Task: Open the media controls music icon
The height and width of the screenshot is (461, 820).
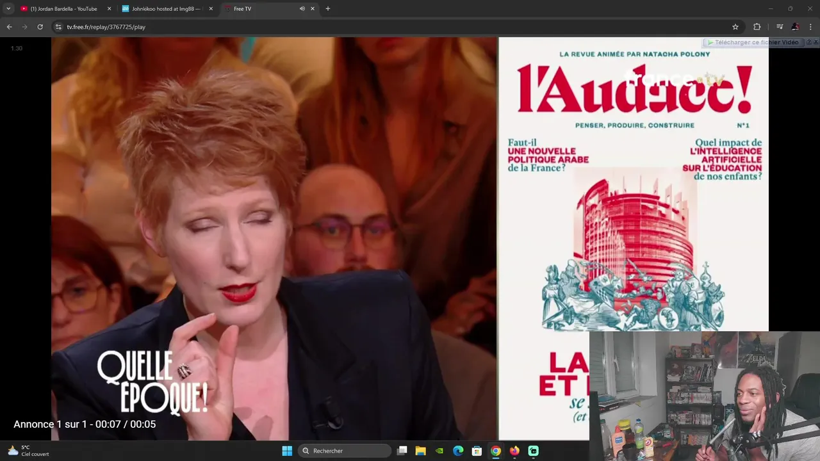Action: point(780,27)
